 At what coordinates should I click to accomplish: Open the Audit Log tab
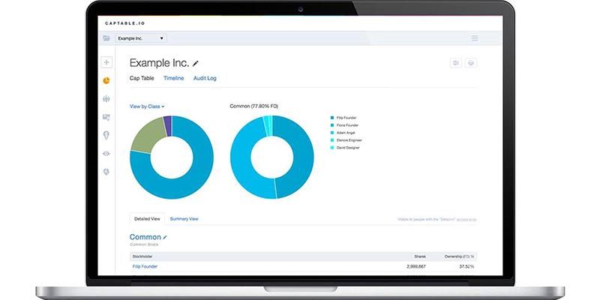tap(205, 78)
